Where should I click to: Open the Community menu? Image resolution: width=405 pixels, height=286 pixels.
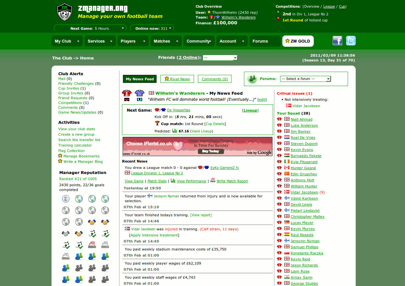click(x=199, y=41)
